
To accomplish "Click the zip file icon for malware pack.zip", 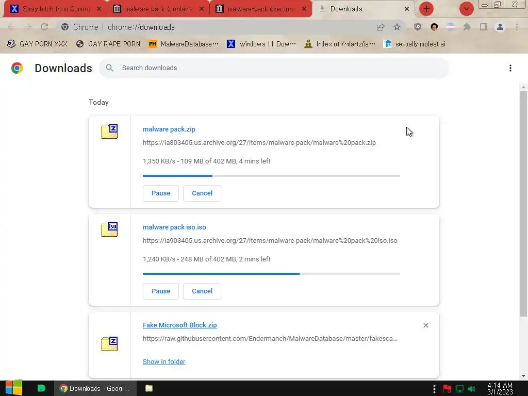I will tap(109, 131).
